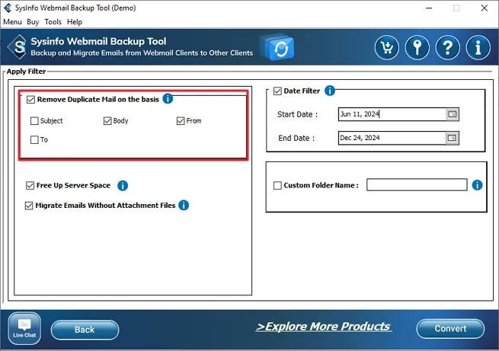The width and height of the screenshot is (499, 351).
Task: Uncheck Remove Duplicate Mail on the basis
Action: click(30, 100)
